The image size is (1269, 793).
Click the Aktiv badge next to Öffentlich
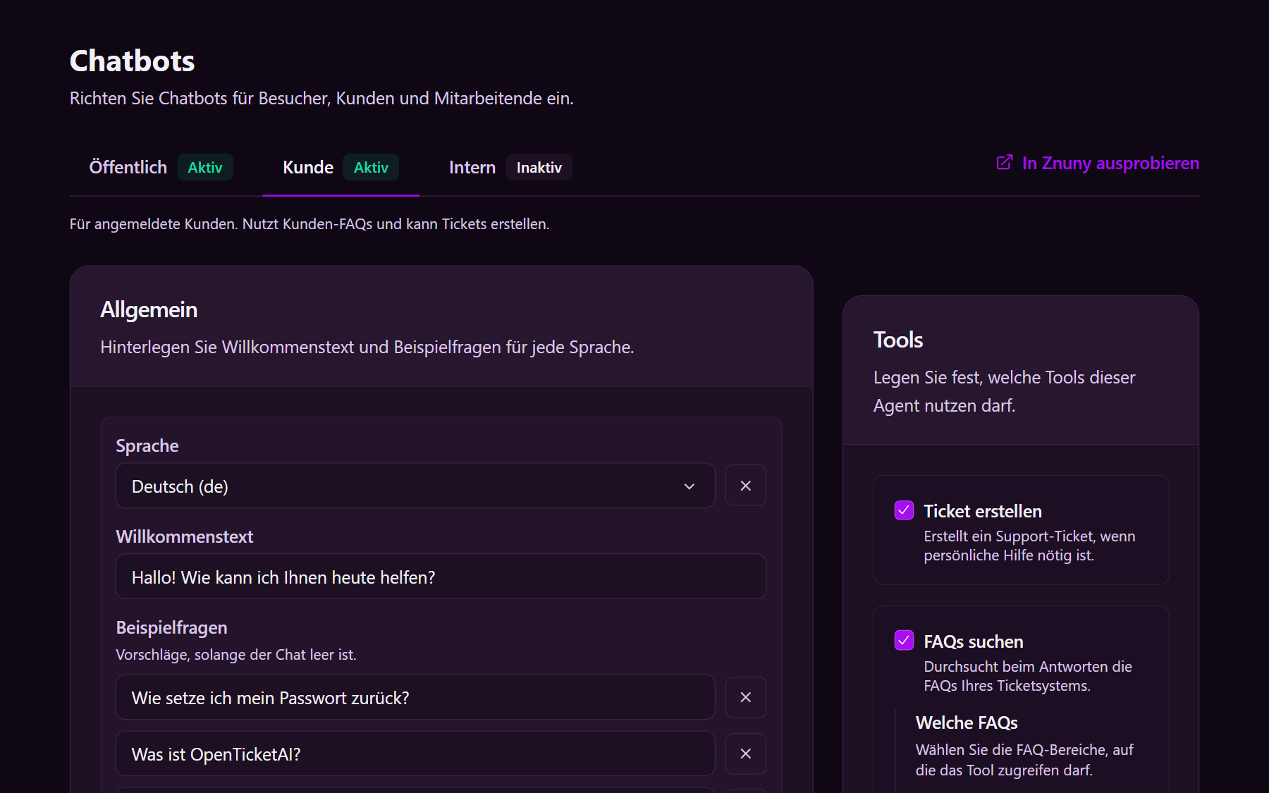click(x=205, y=167)
